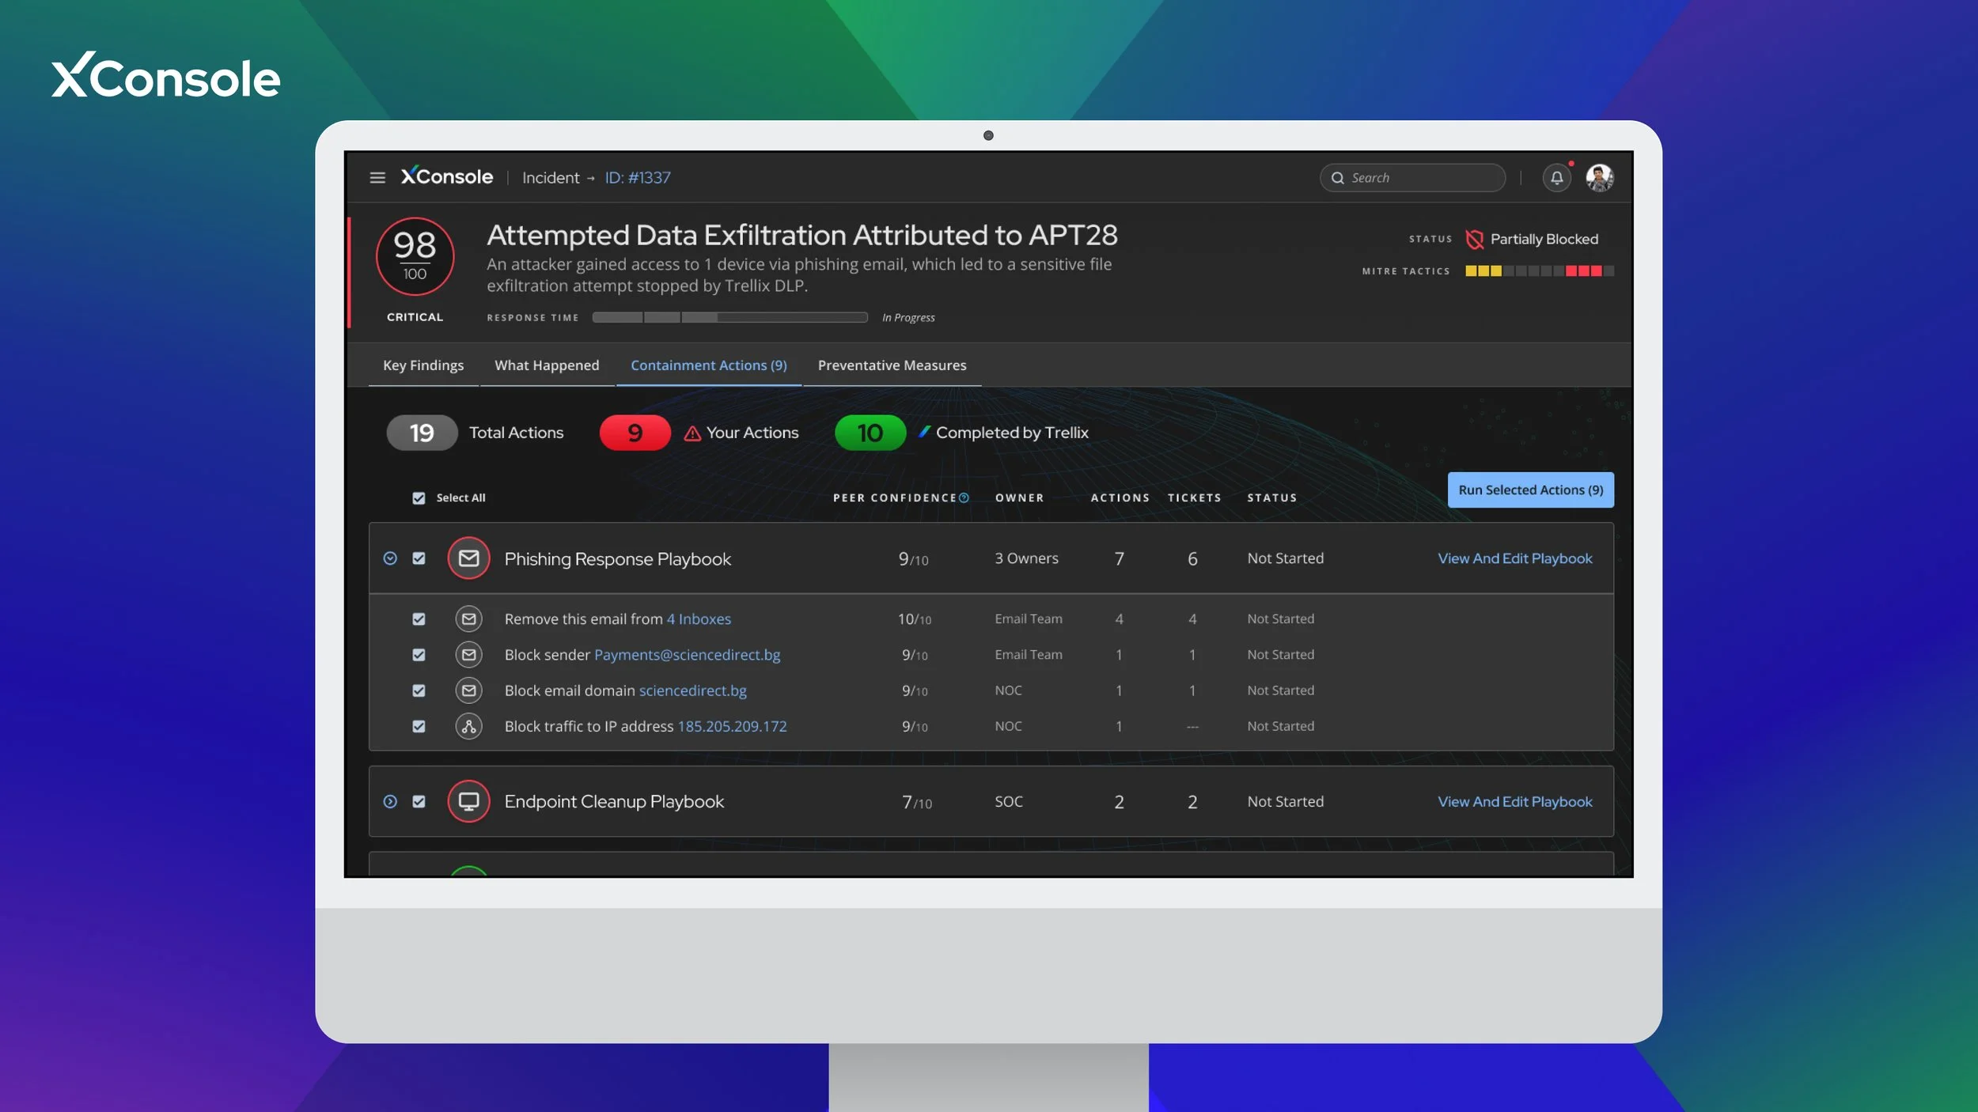
Task: Uncheck the Endpoint Cleanup Playbook checkbox
Action: coord(419,801)
